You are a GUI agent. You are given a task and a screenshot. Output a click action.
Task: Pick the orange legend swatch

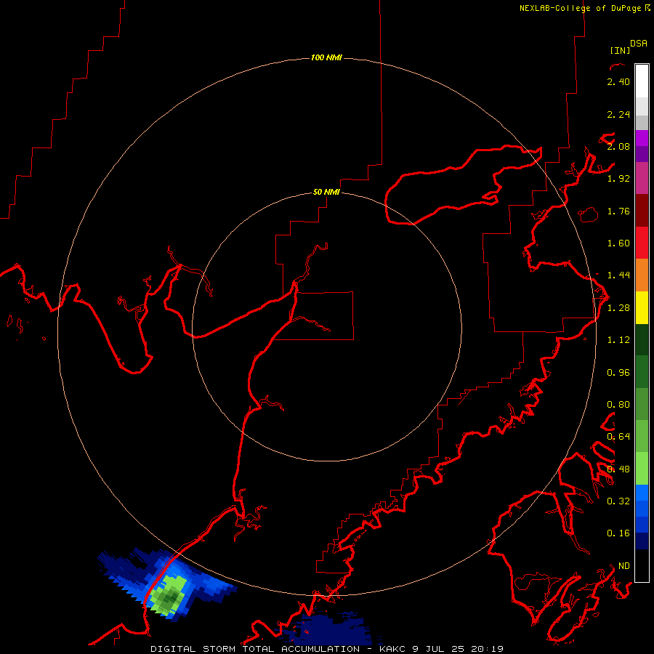pos(642,275)
